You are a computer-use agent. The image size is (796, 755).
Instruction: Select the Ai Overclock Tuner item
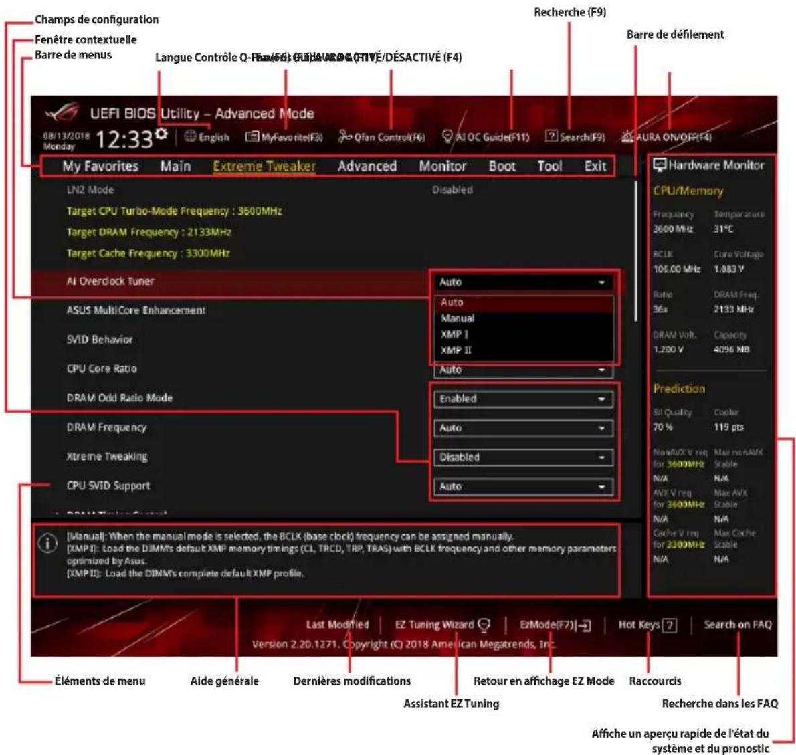[x=110, y=281]
